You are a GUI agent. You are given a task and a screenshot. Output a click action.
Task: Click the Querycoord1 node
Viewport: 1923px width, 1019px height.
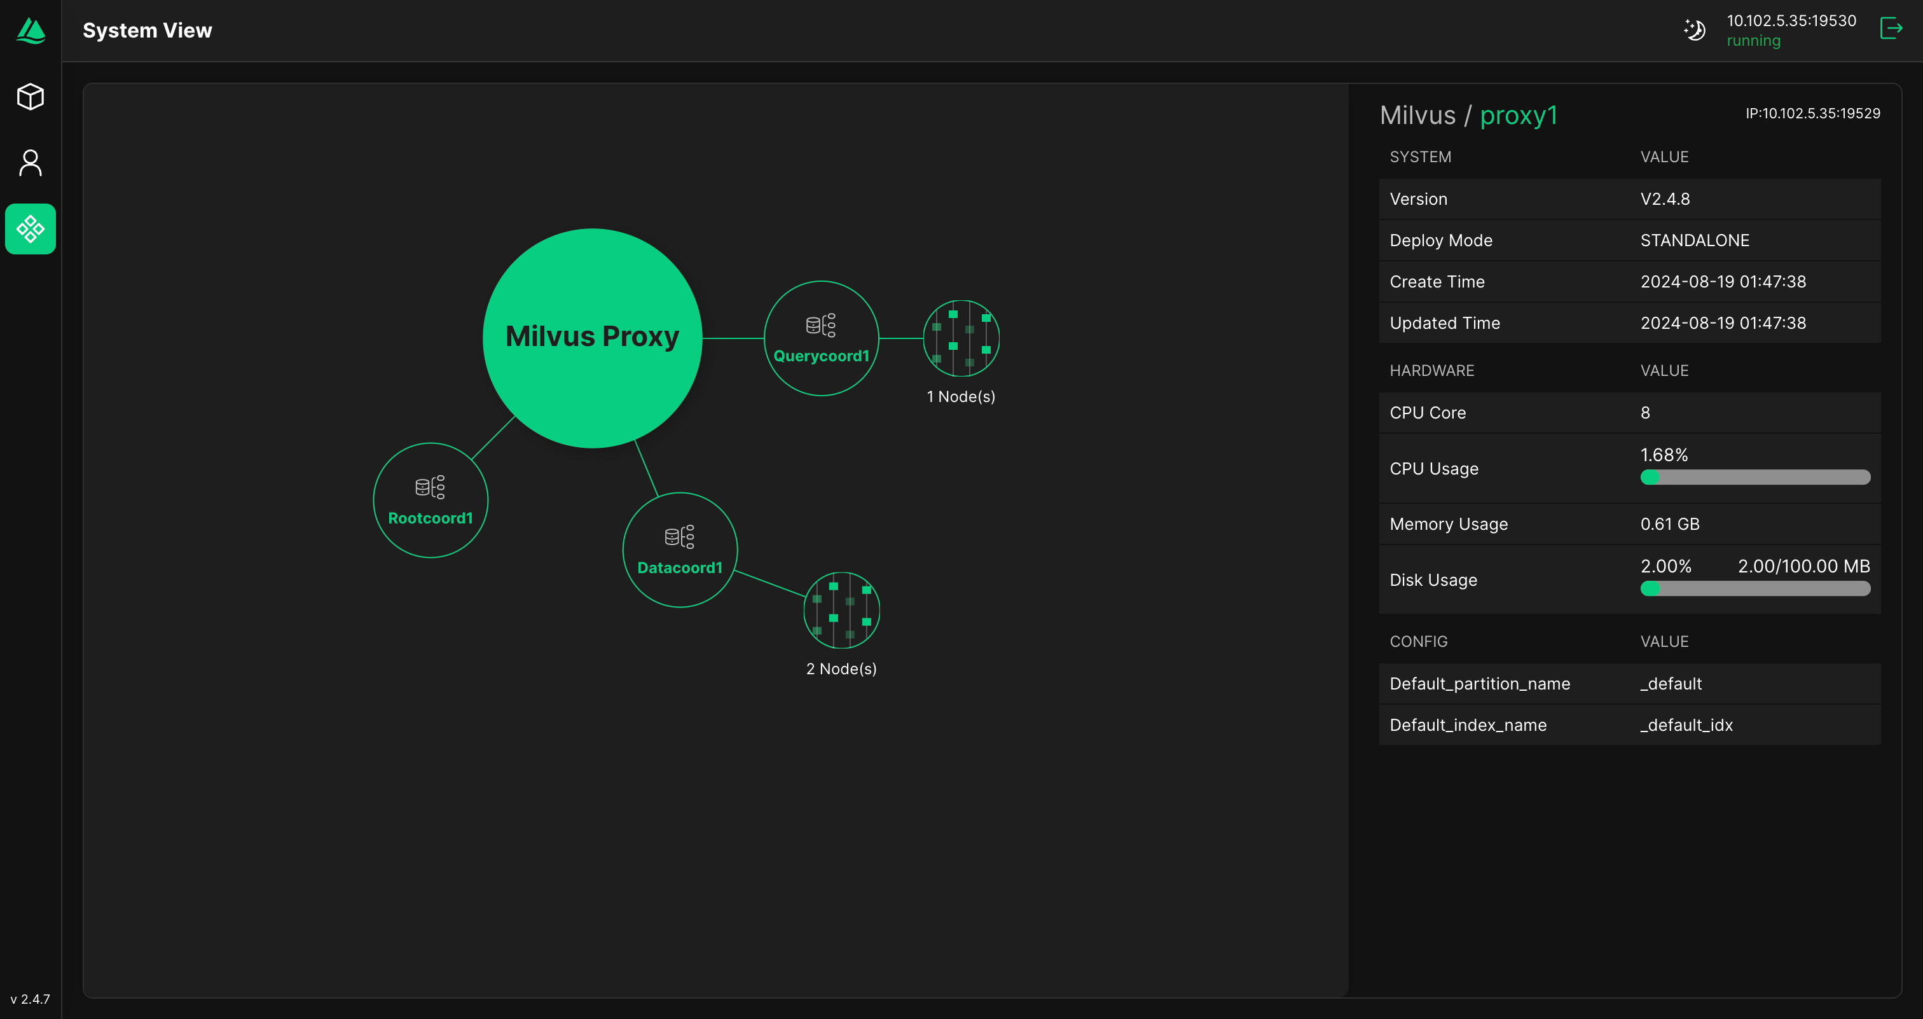tap(821, 338)
